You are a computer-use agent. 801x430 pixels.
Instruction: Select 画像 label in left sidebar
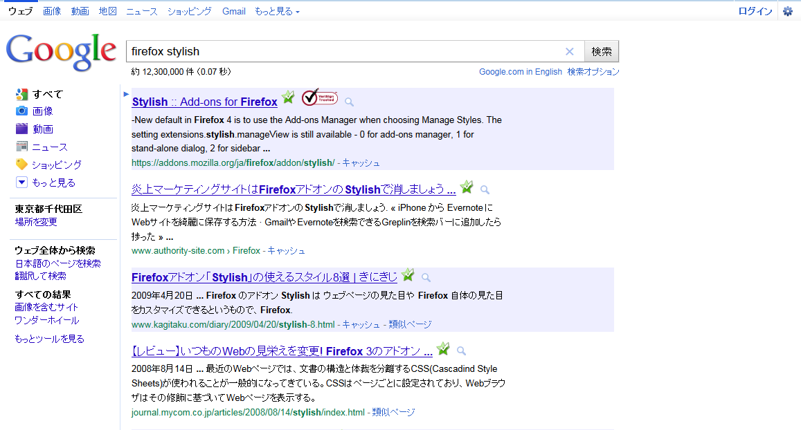click(x=42, y=111)
